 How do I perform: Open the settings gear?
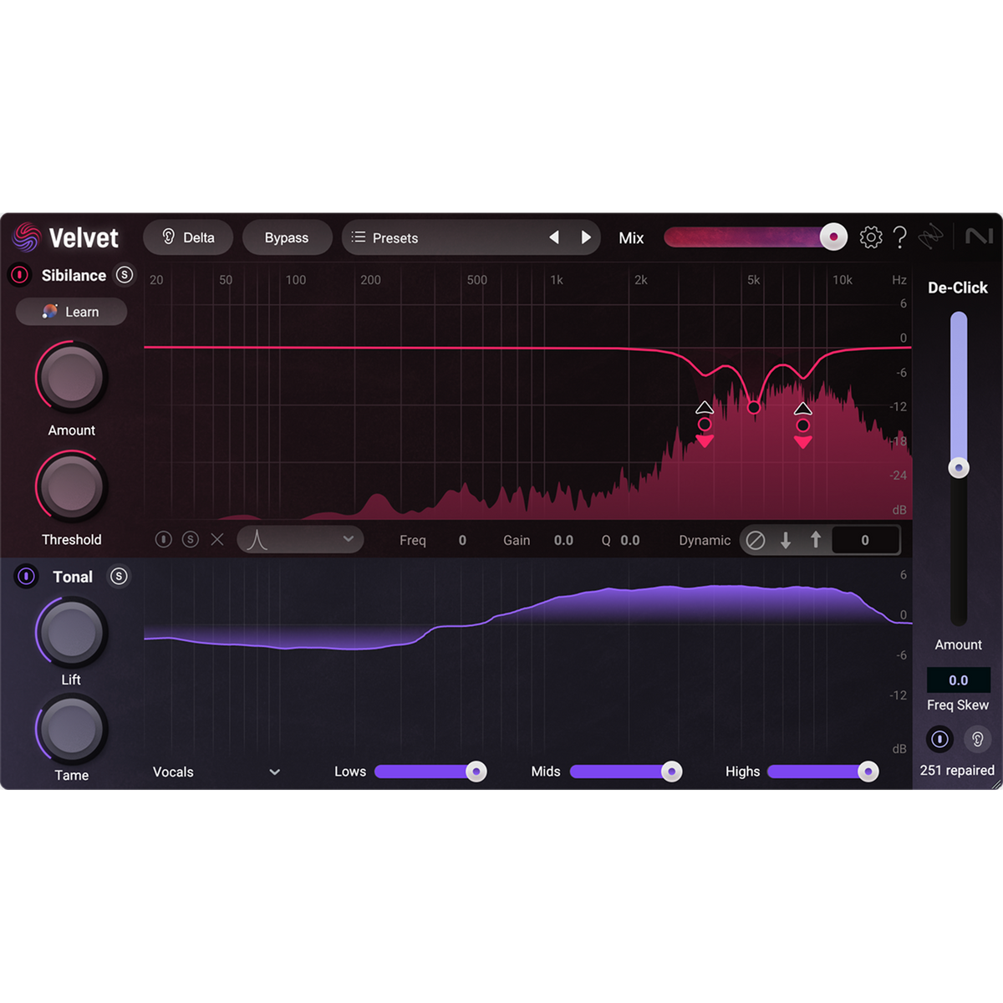871,237
